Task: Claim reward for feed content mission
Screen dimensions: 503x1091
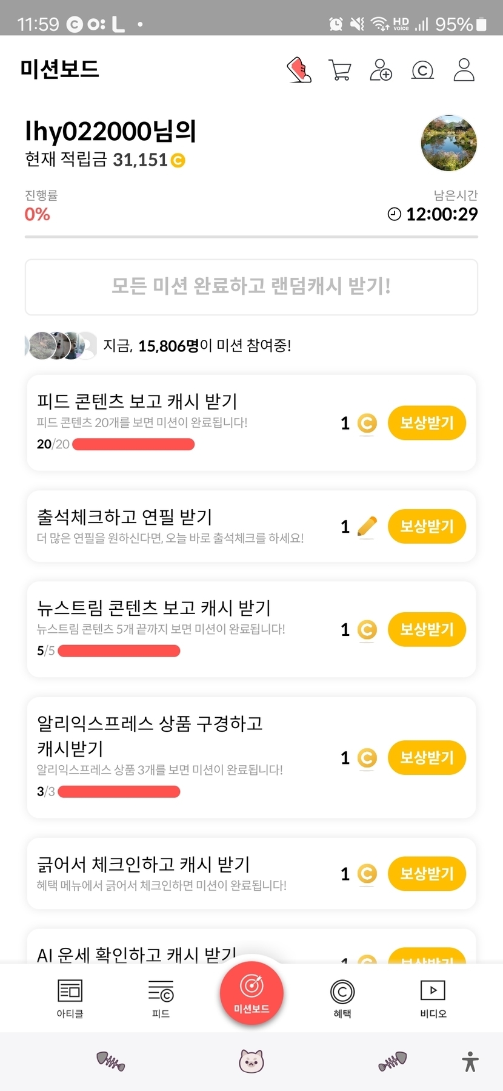Action: (x=426, y=423)
